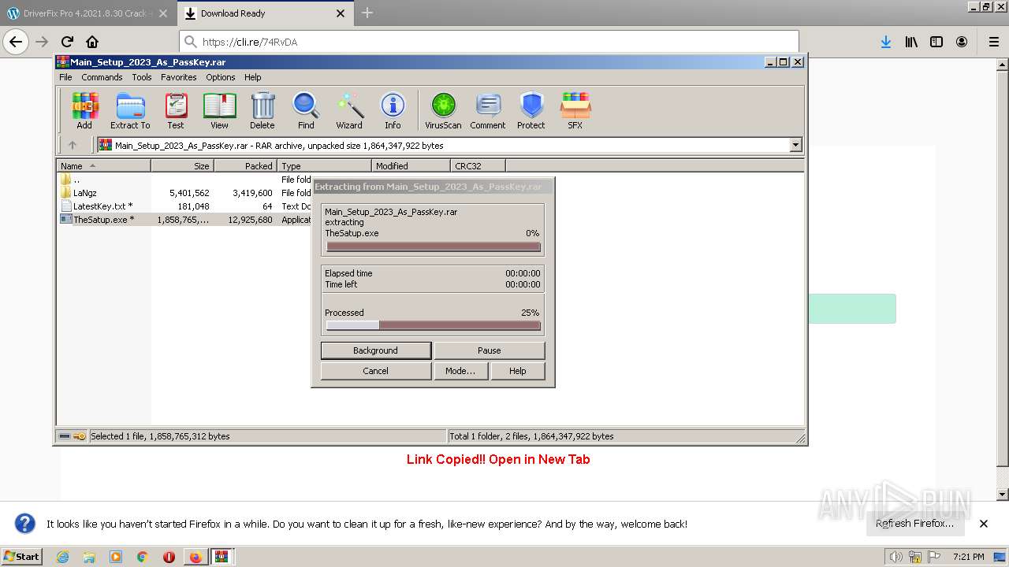The width and height of the screenshot is (1009, 567).
Task: Sort by the Modified column header
Action: (411, 165)
